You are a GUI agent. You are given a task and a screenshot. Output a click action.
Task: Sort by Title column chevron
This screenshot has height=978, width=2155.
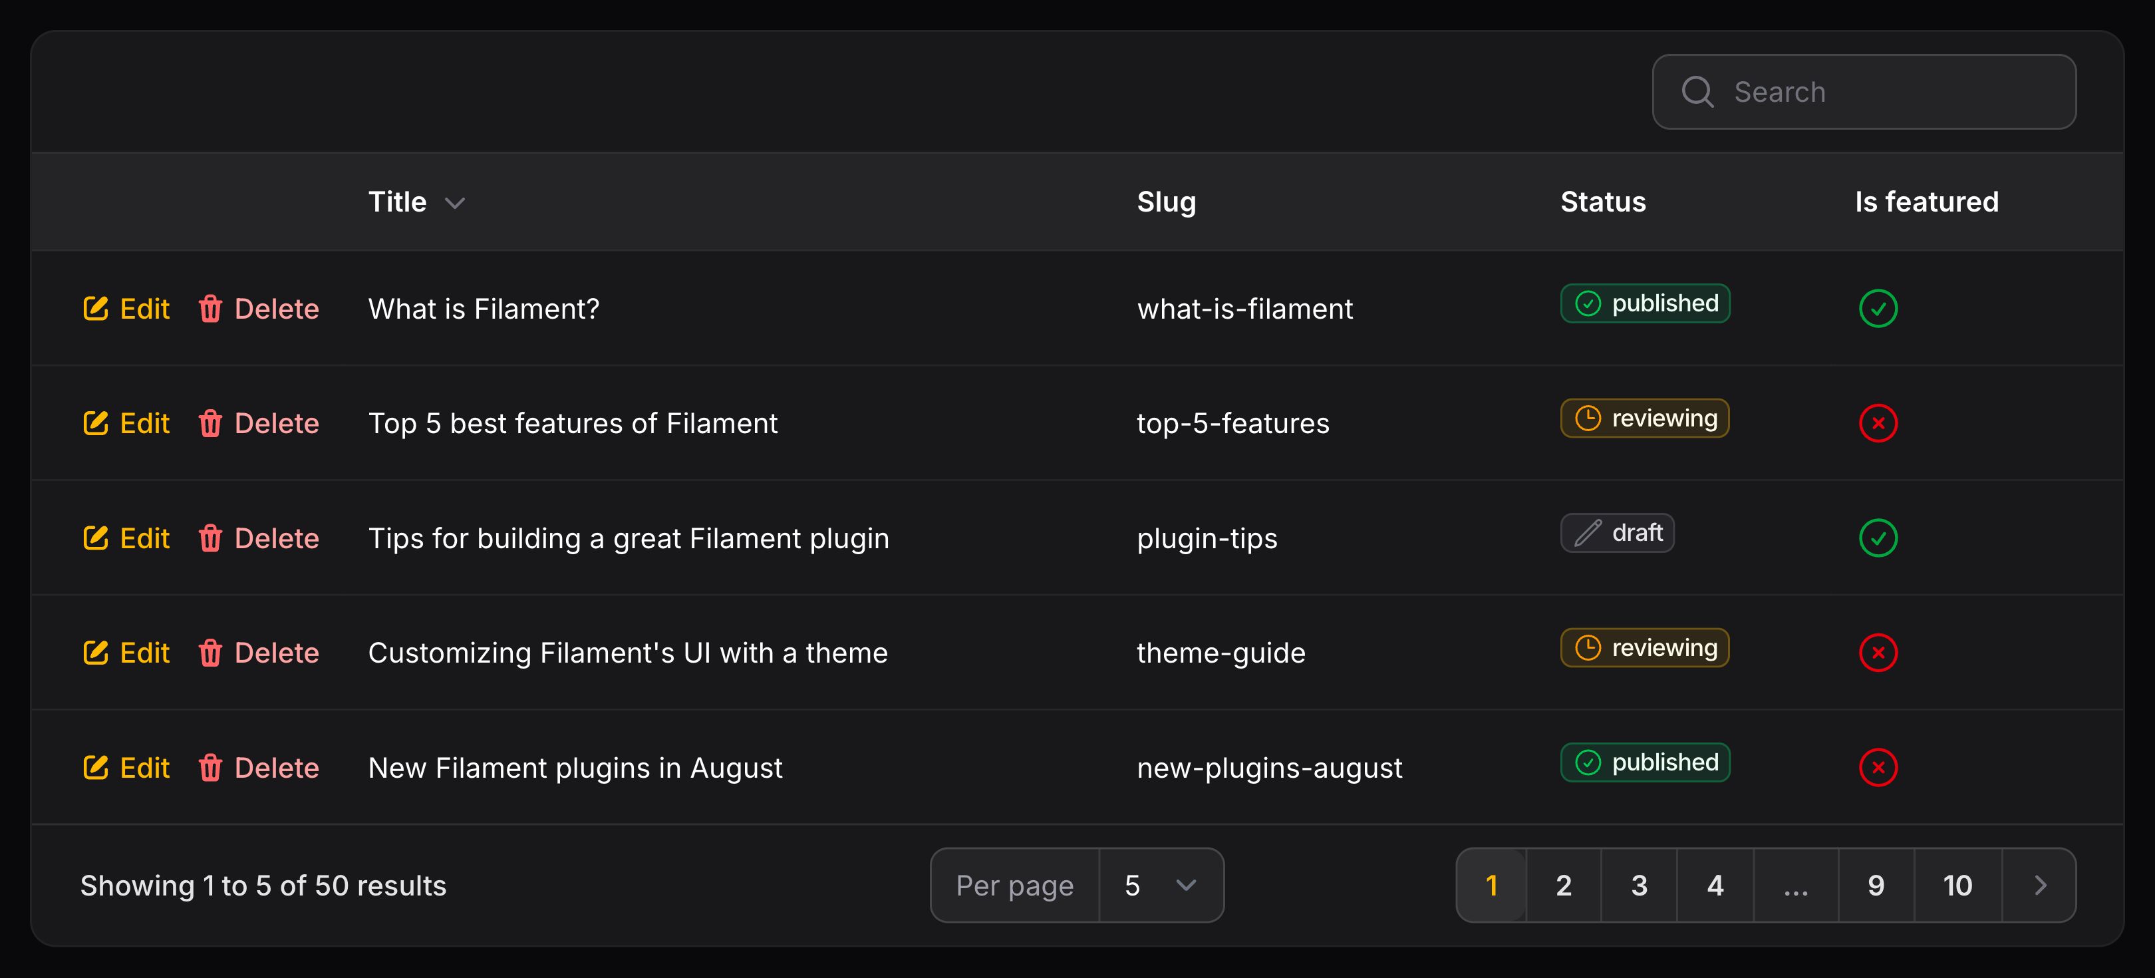tap(454, 204)
